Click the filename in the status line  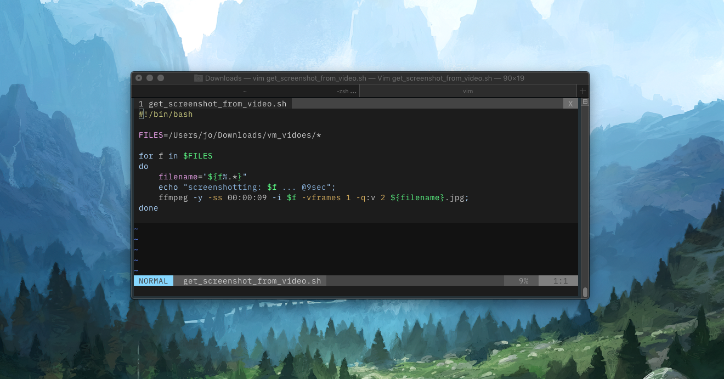click(252, 281)
